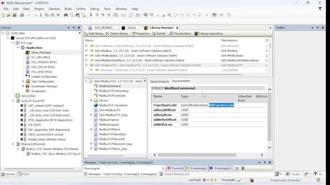The width and height of the screenshot is (330, 185).
Task: Open the Placeholders dialog
Action: click(x=180, y=33)
